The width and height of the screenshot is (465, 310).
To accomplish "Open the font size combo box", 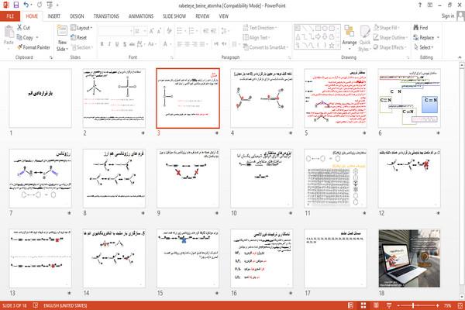I will pos(140,31).
